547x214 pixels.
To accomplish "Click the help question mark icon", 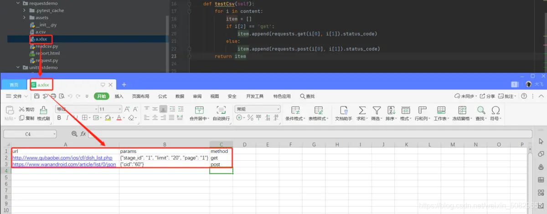I will pos(524,96).
